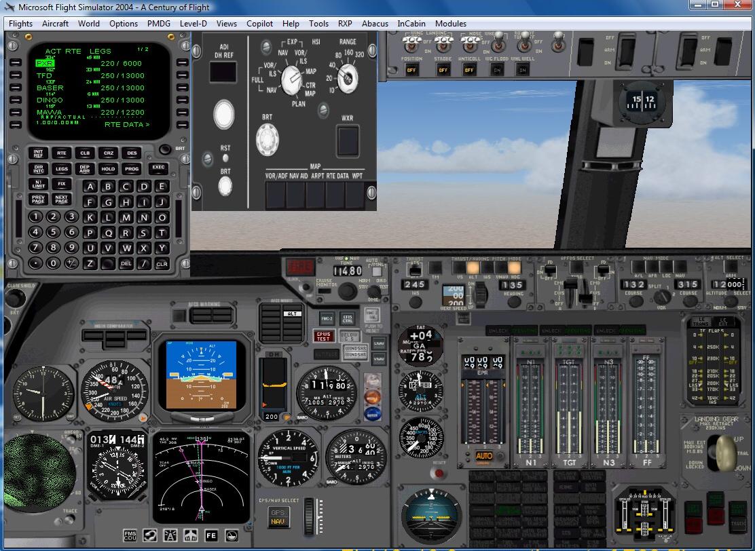
Task: Open the FMS CDU panel icon
Action: coord(130,535)
